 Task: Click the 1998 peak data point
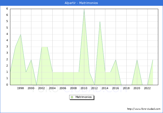pos(21,34)
